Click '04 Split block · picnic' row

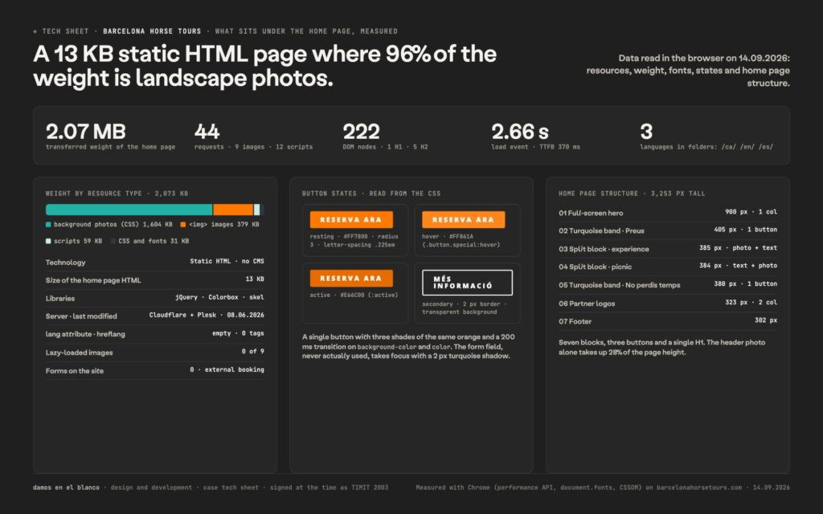click(x=668, y=267)
